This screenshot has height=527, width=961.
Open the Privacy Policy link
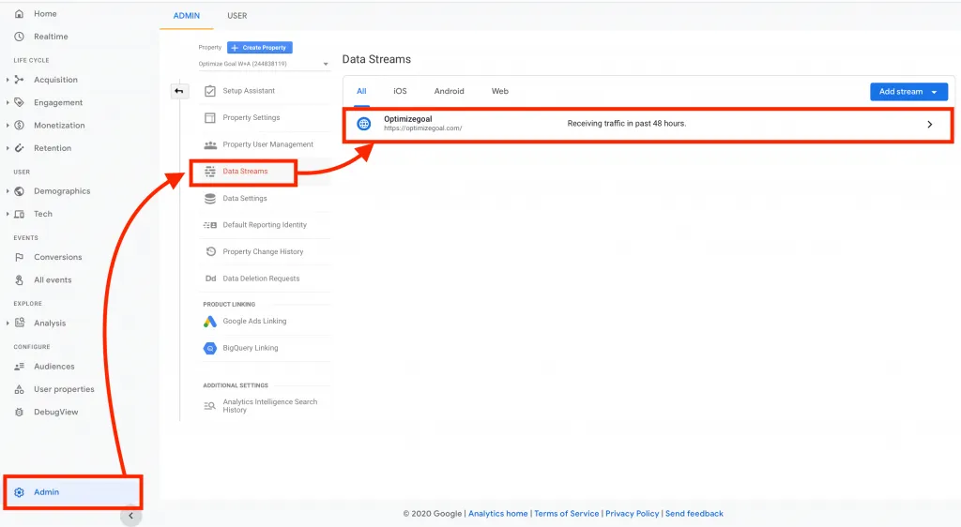click(x=632, y=514)
